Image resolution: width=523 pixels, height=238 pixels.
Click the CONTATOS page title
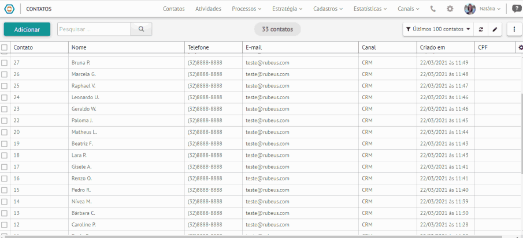click(39, 9)
